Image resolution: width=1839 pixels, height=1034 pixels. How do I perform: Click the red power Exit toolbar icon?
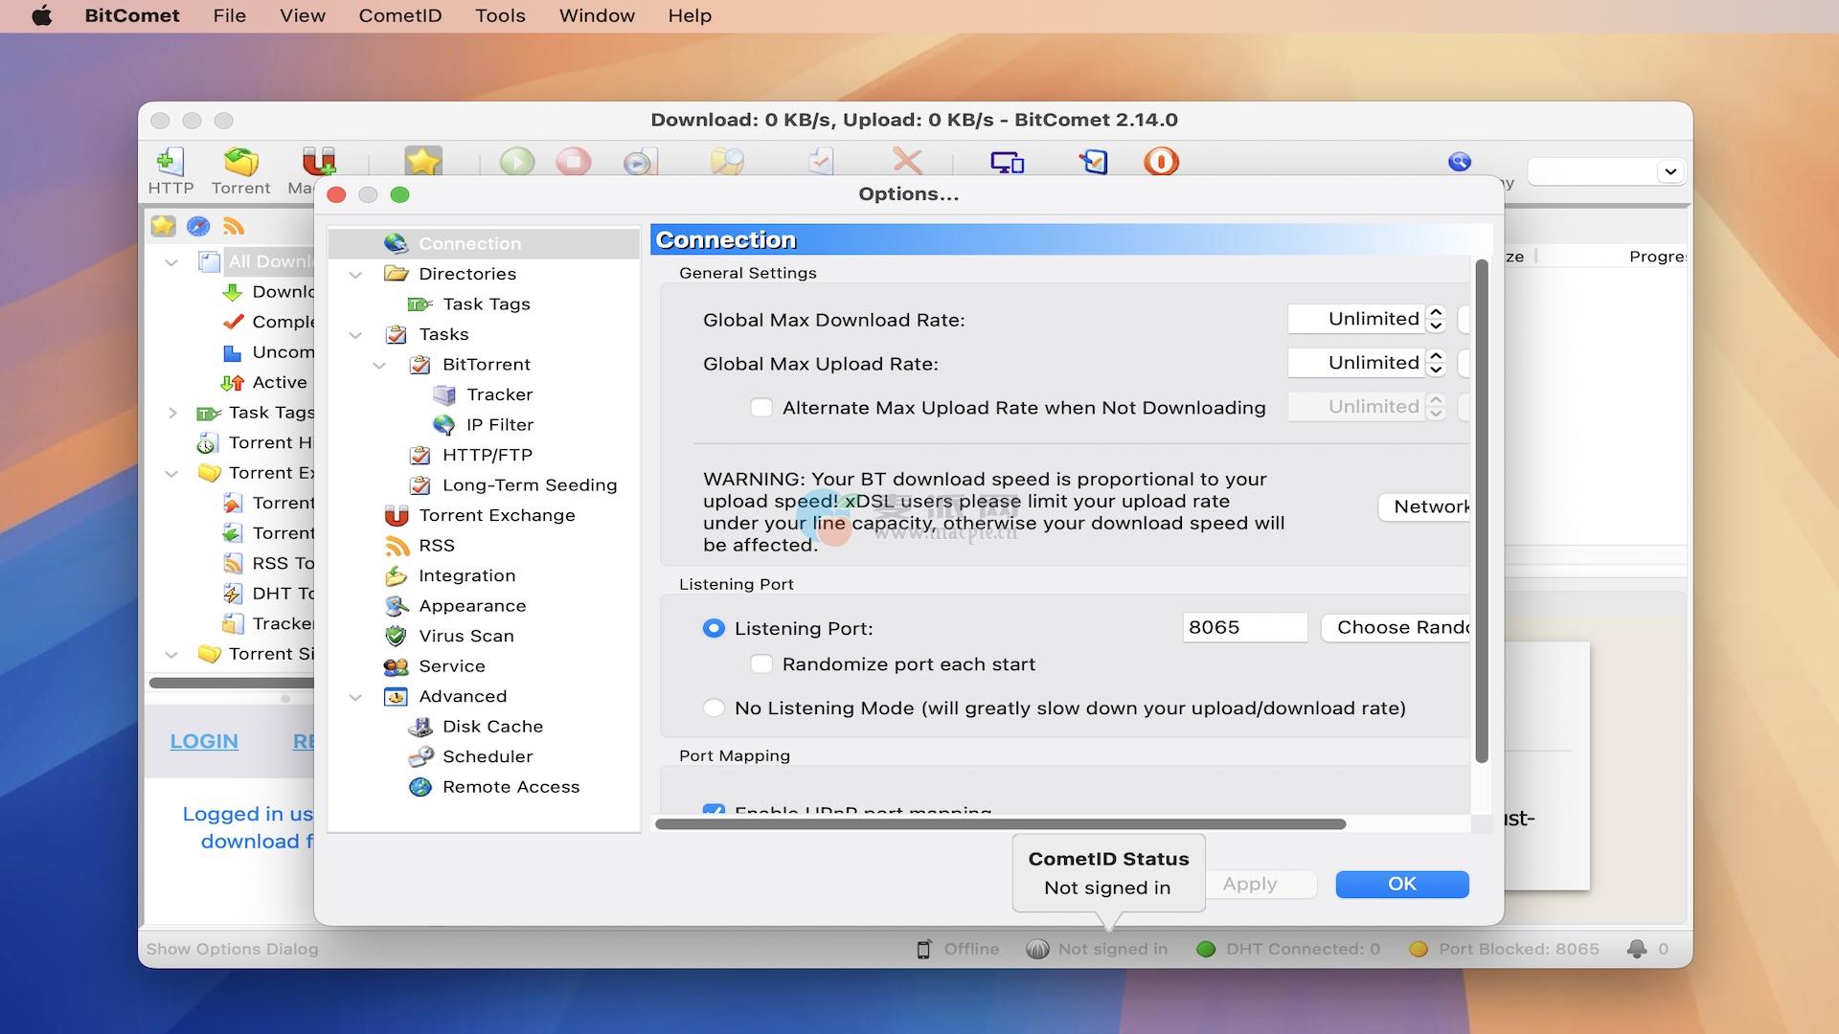coord(1161,161)
